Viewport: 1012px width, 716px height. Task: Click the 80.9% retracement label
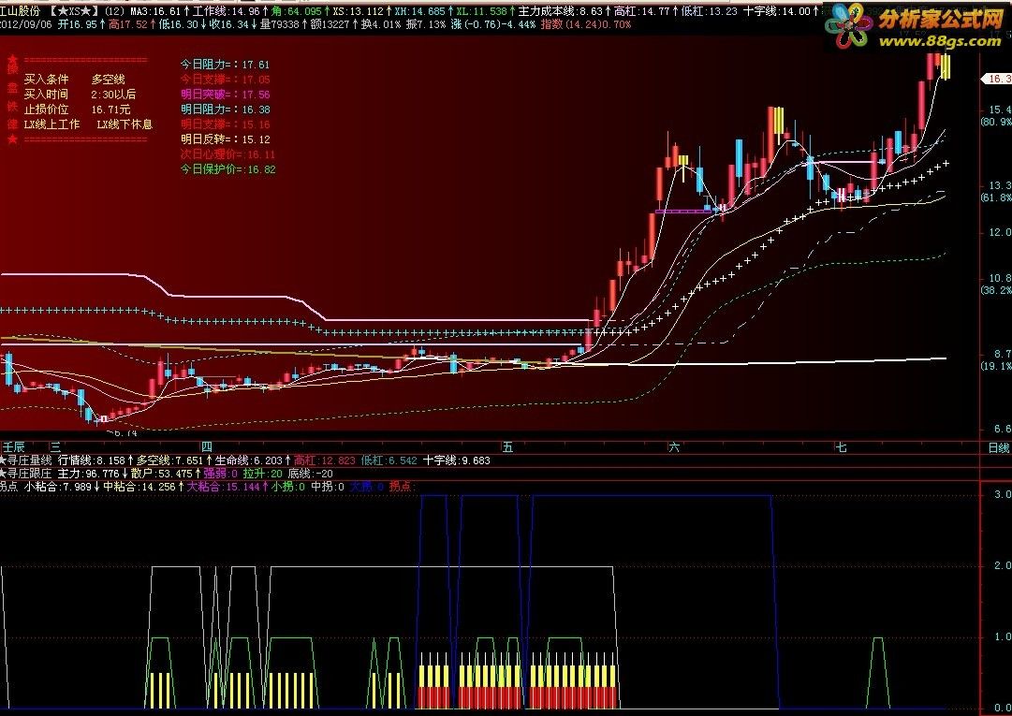pyautogui.click(x=996, y=122)
